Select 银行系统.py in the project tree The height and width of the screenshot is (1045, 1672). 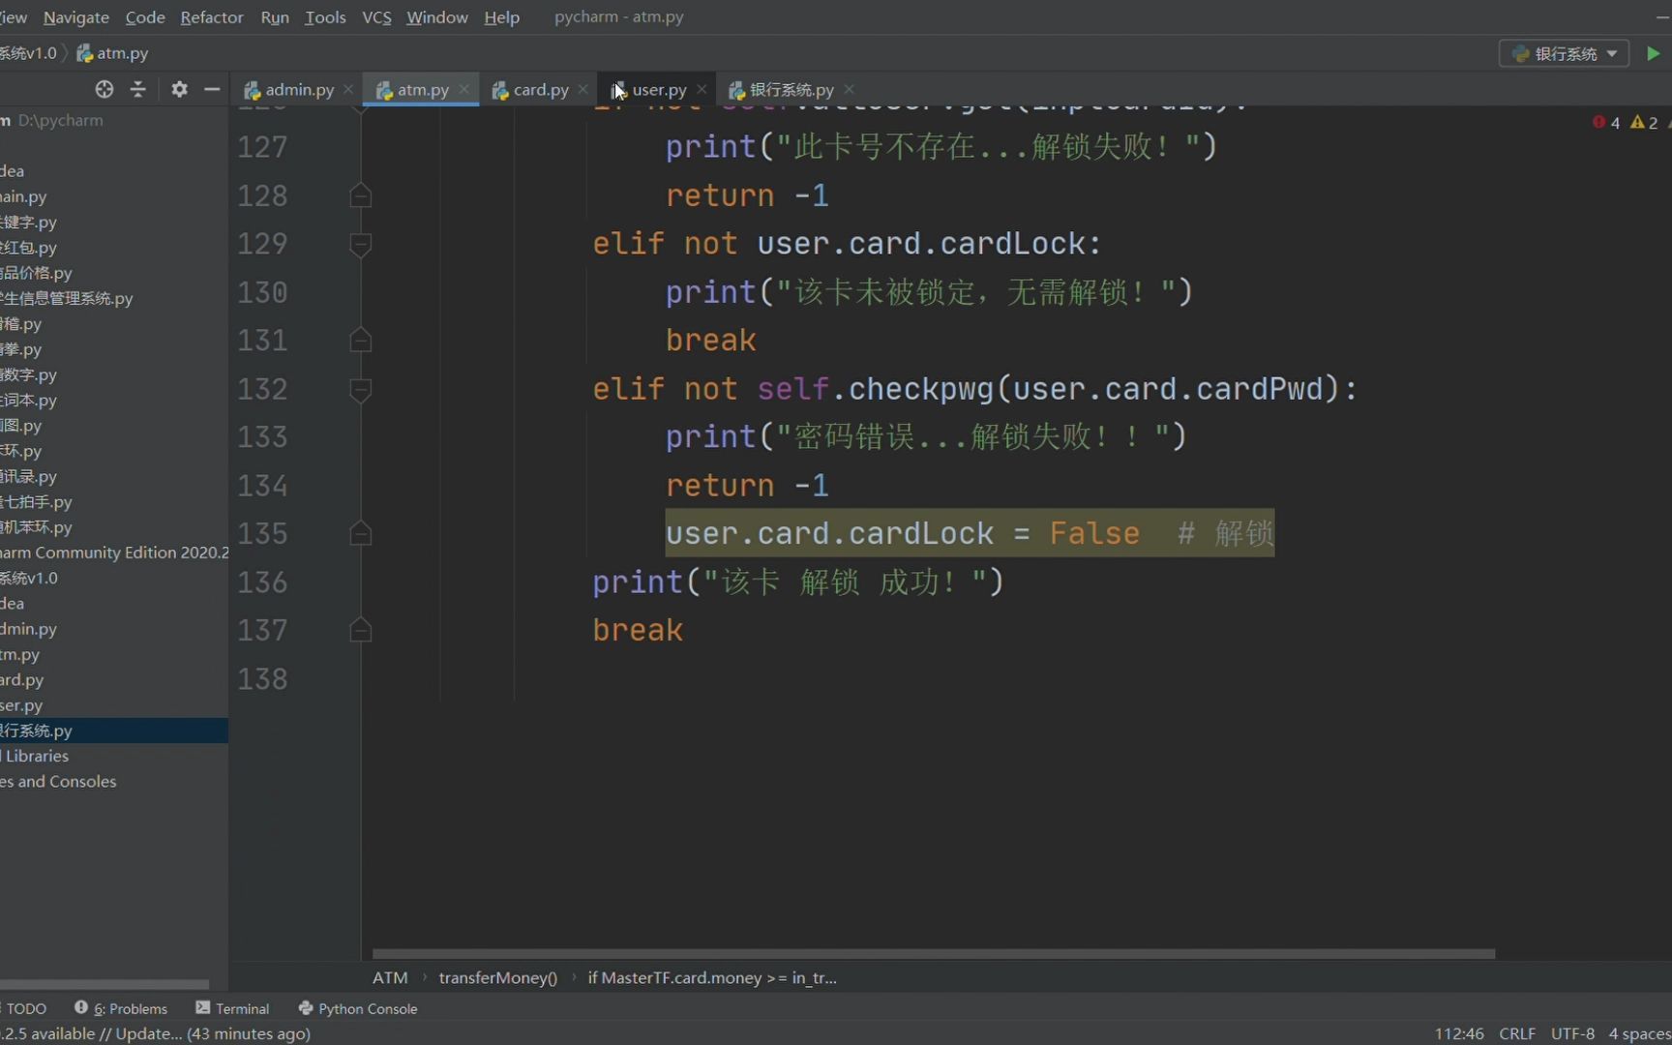[114, 731]
